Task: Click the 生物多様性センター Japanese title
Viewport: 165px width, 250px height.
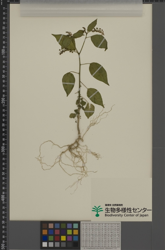Action: 128,210
